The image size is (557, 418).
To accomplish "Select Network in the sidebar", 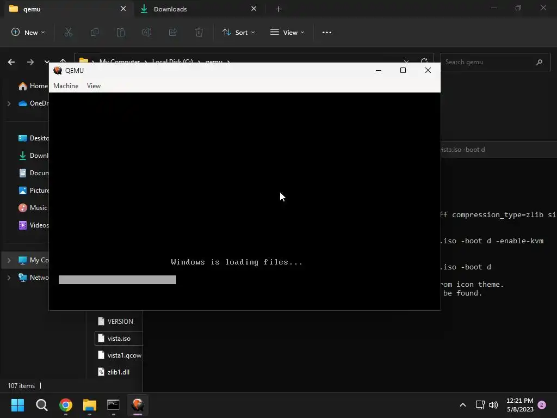I will click(33, 277).
